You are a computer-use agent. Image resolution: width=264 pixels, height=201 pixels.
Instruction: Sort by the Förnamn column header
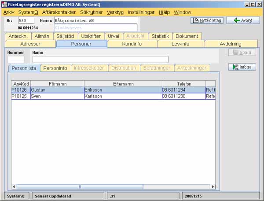[x=58, y=84]
